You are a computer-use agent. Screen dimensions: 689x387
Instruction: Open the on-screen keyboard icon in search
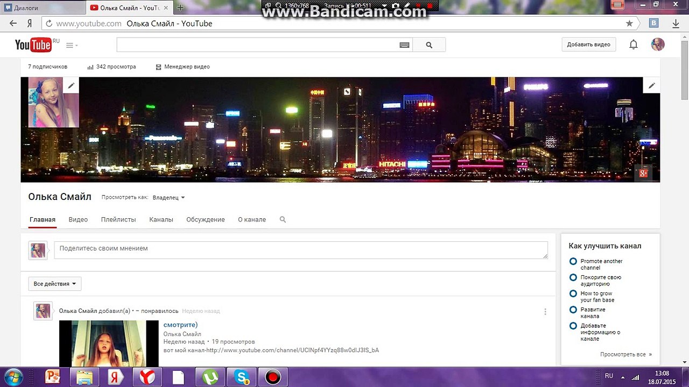click(404, 45)
